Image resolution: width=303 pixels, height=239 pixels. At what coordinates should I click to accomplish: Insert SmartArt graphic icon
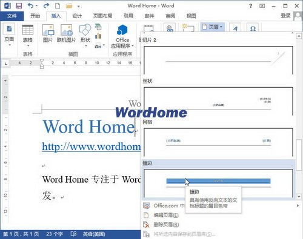click(98, 27)
